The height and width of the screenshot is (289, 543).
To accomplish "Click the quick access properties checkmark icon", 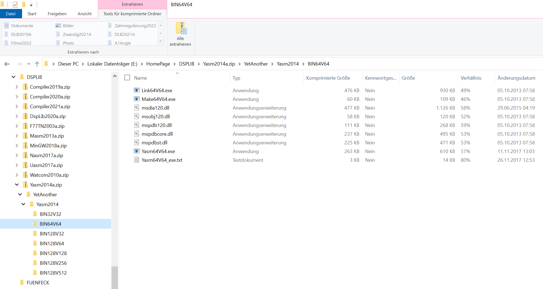I will (x=15, y=5).
